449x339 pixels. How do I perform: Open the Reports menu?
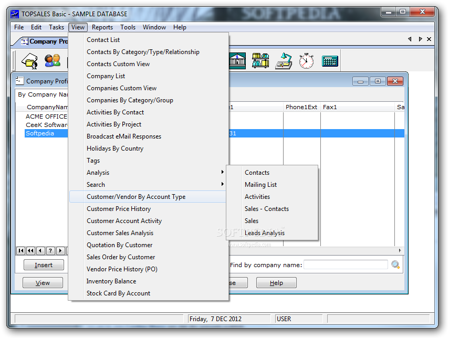(x=102, y=27)
